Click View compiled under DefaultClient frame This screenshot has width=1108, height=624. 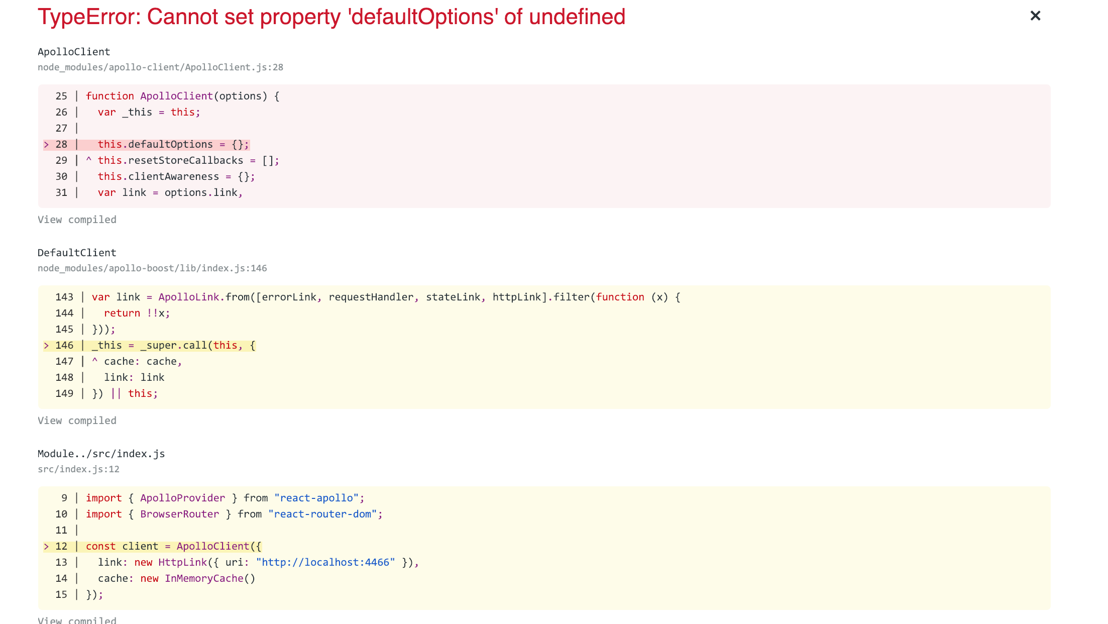pyautogui.click(x=77, y=421)
